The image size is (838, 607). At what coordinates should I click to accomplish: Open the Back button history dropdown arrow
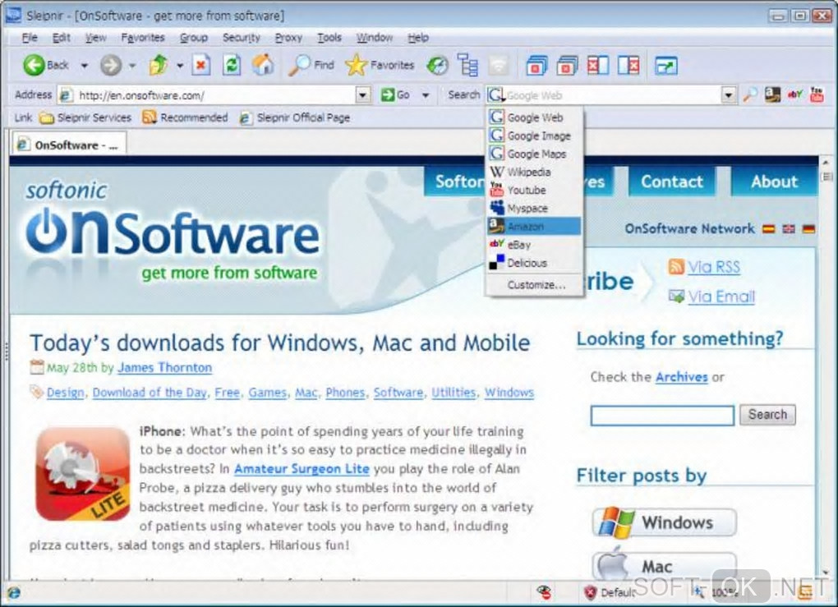[84, 66]
